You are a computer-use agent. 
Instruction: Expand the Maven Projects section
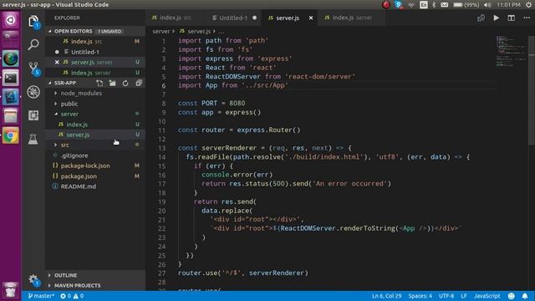point(77,285)
